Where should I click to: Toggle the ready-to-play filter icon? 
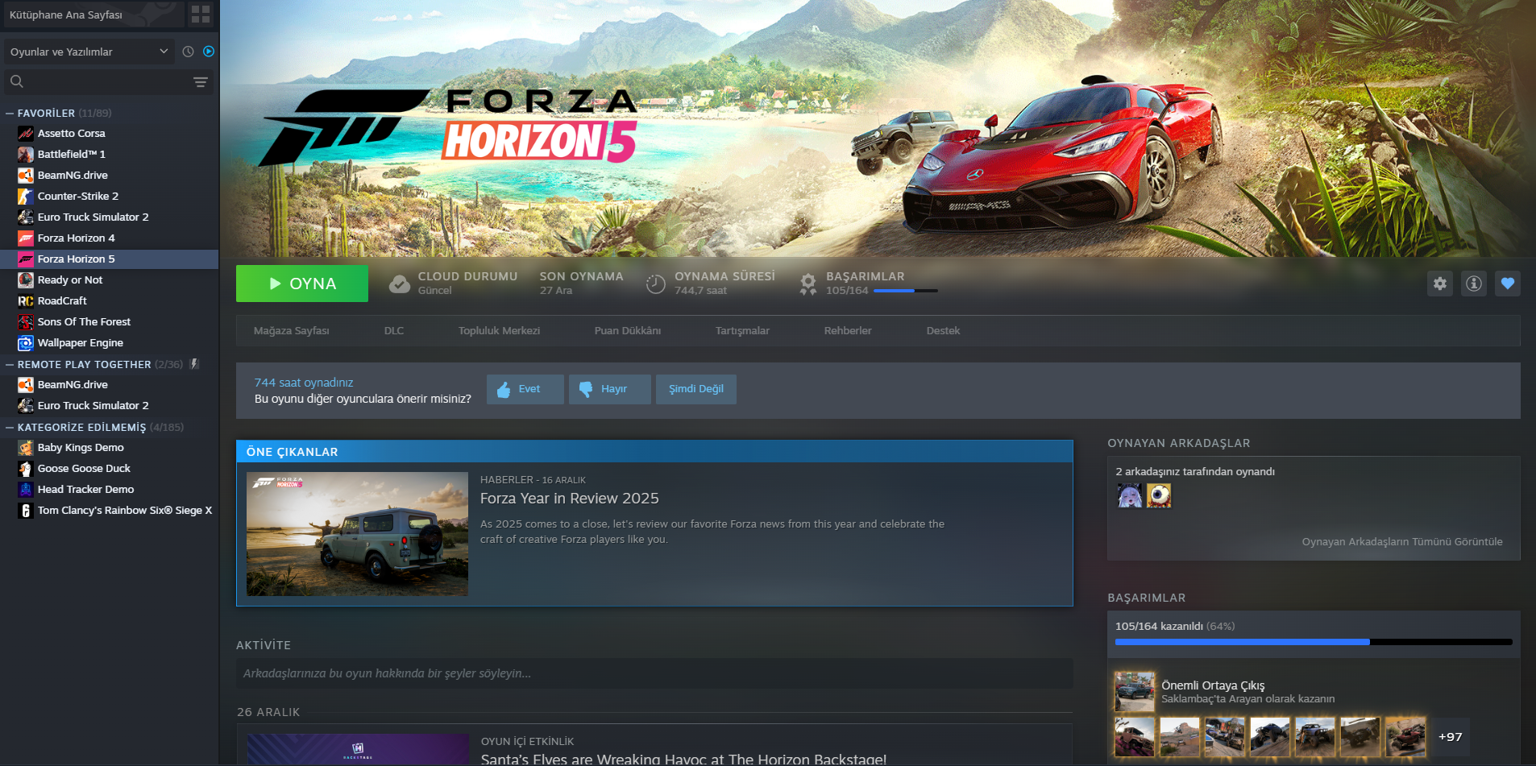209,52
